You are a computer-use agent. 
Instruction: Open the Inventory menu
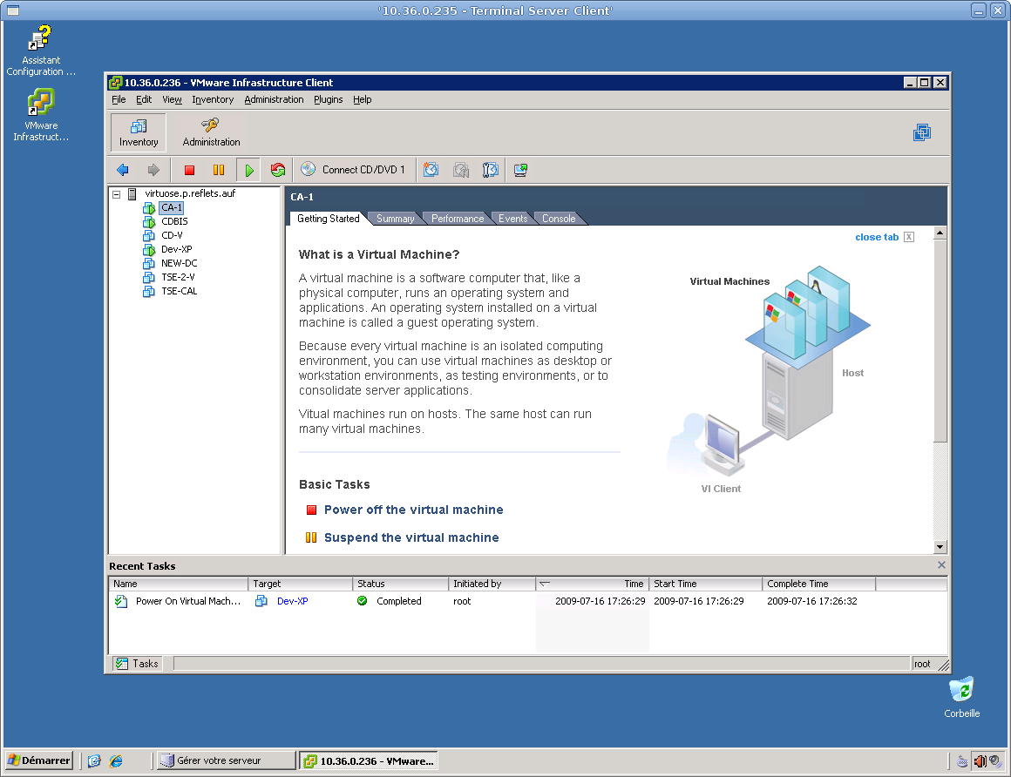coord(213,100)
